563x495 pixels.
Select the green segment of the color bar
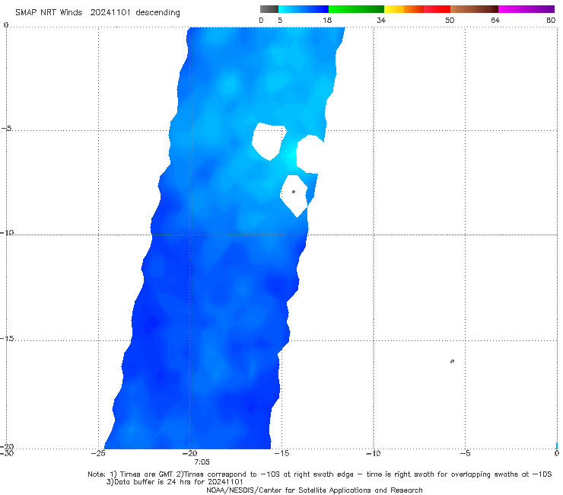coord(356,9)
